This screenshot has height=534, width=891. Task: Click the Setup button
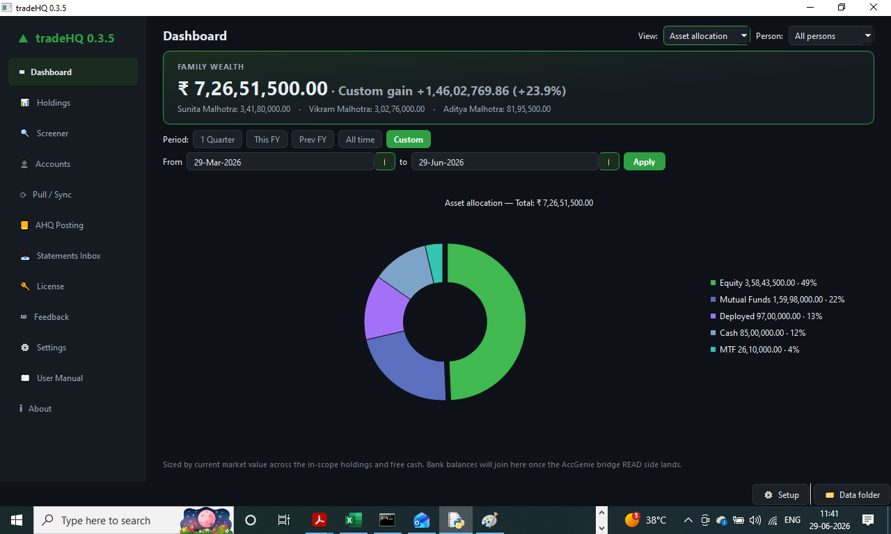781,495
